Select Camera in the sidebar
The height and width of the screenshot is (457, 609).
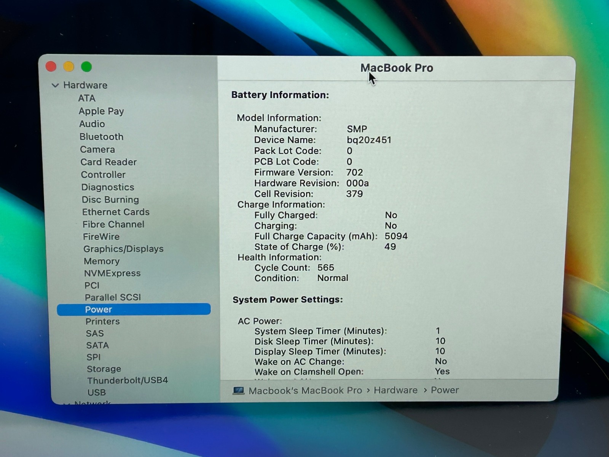[97, 149]
